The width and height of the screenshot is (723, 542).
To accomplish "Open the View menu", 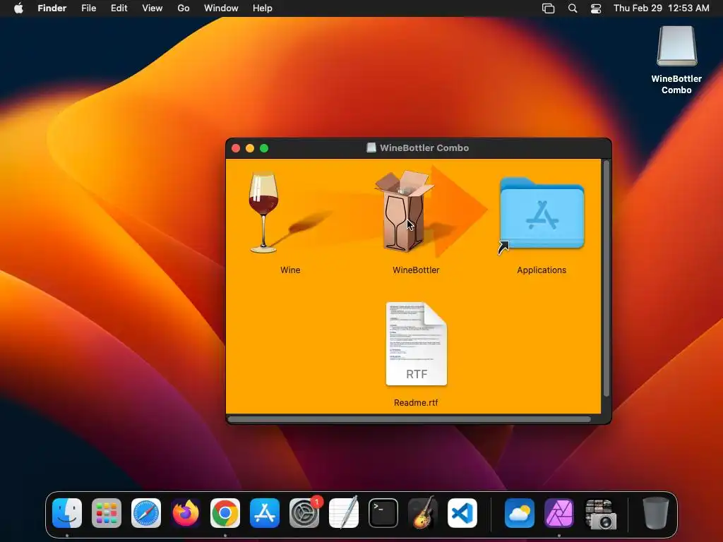I will (153, 8).
